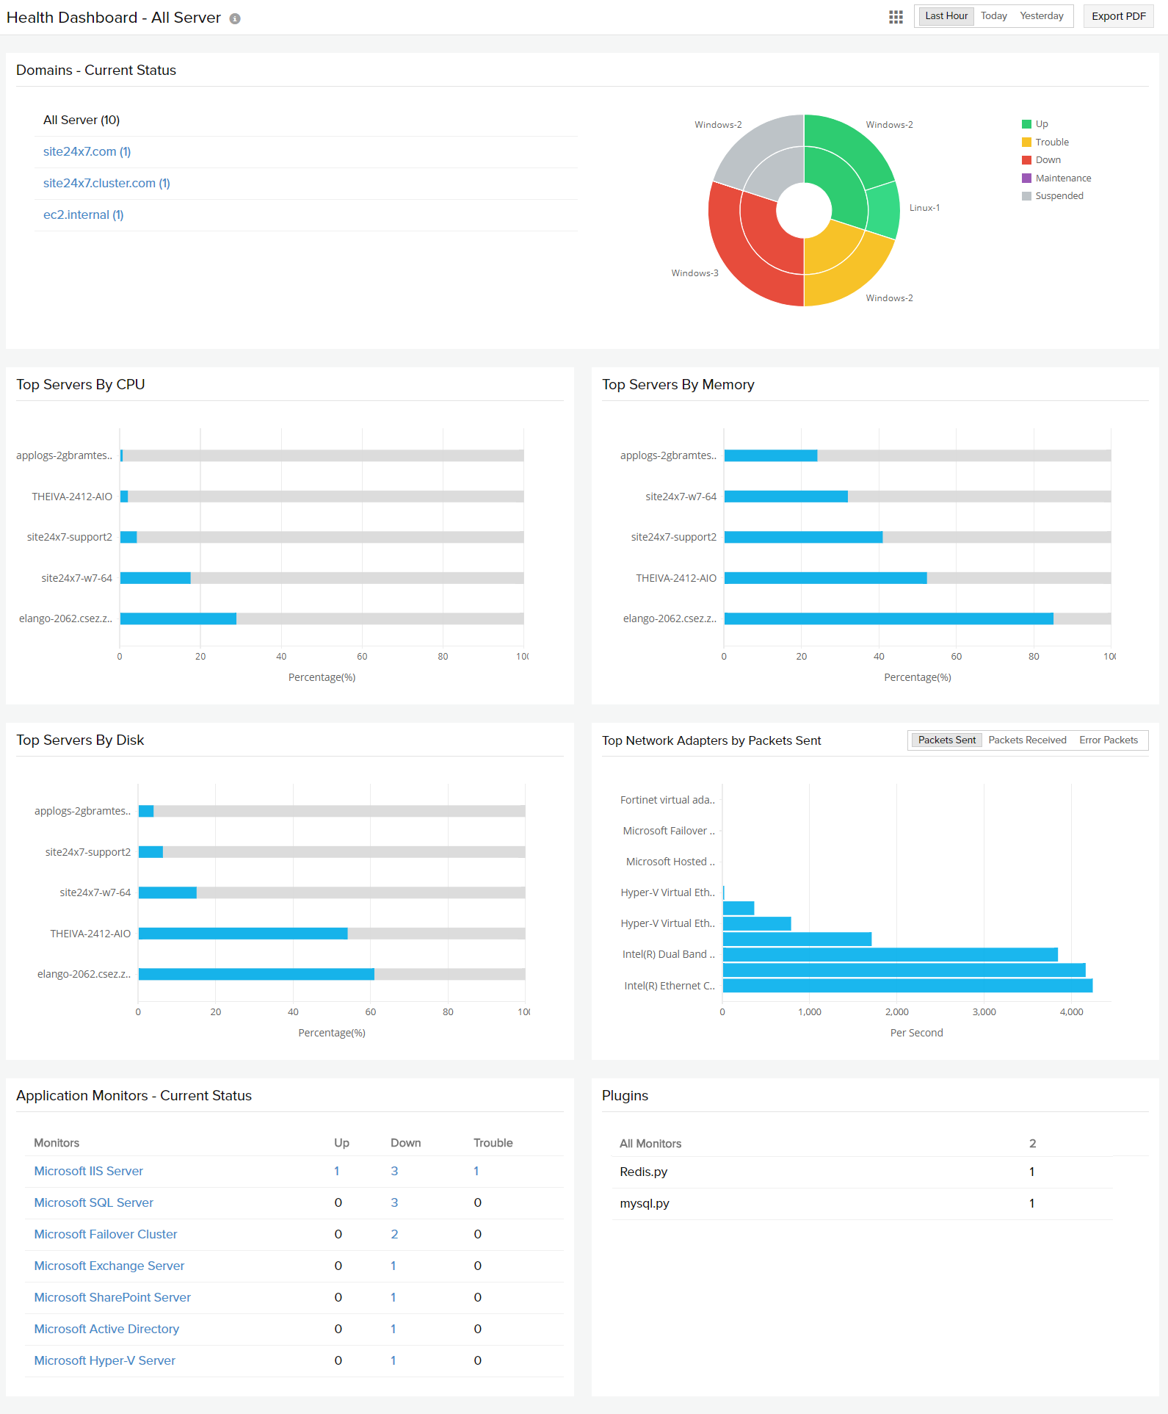
Task: Click Microsoft Hosted .. adapter label
Action: (x=670, y=862)
